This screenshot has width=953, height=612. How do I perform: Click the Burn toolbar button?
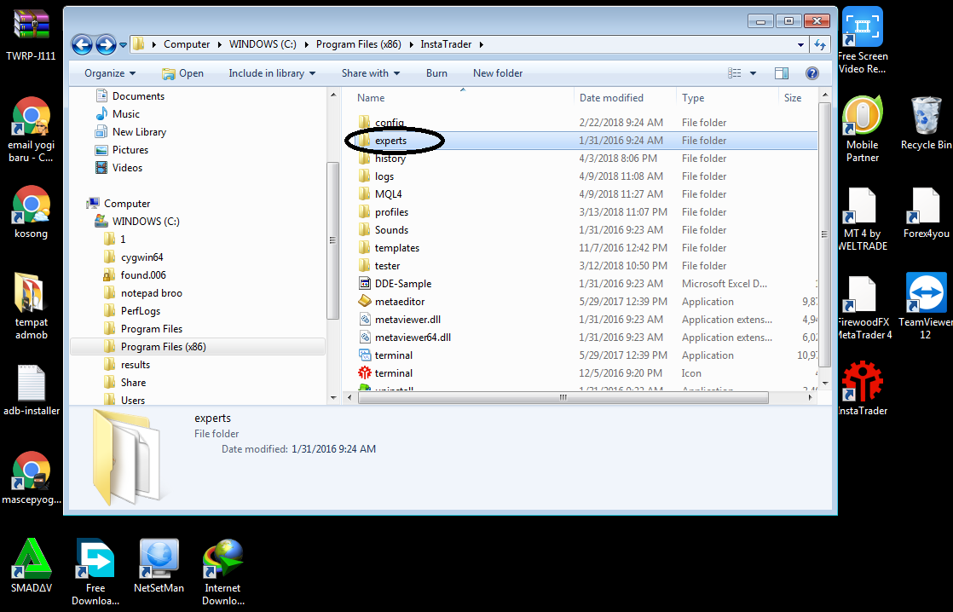pos(436,73)
